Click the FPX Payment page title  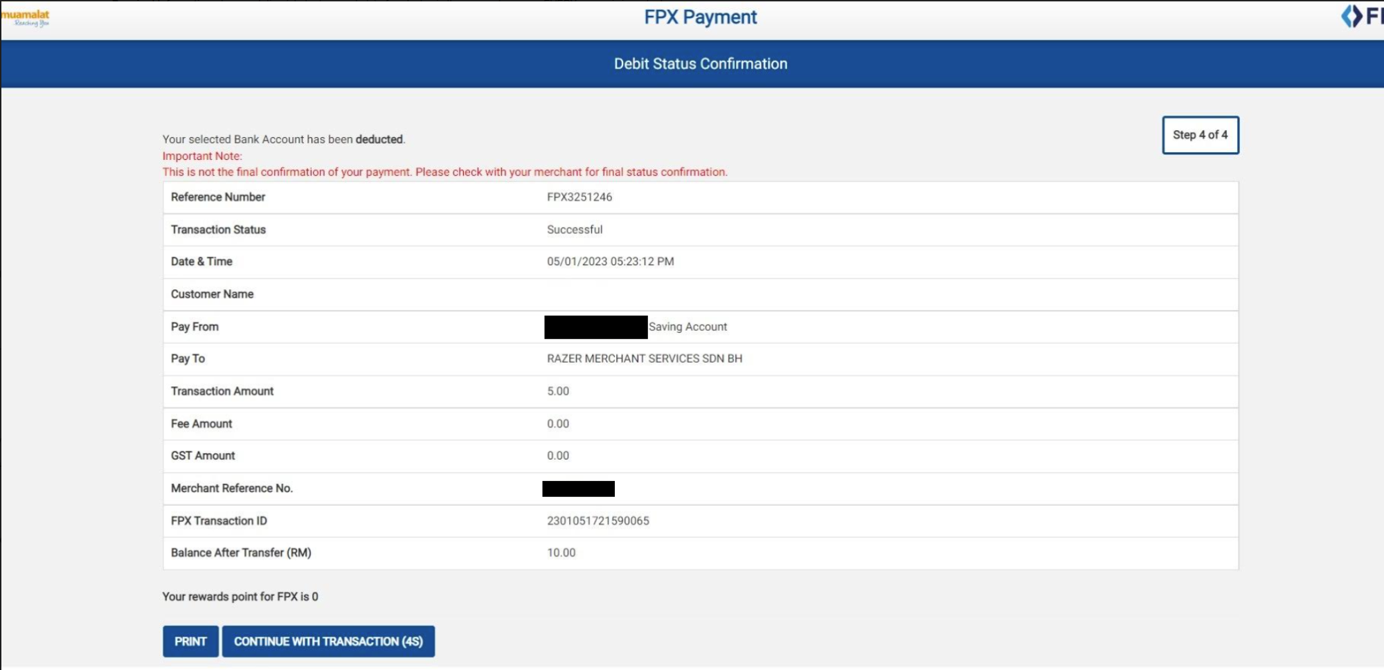coord(700,17)
